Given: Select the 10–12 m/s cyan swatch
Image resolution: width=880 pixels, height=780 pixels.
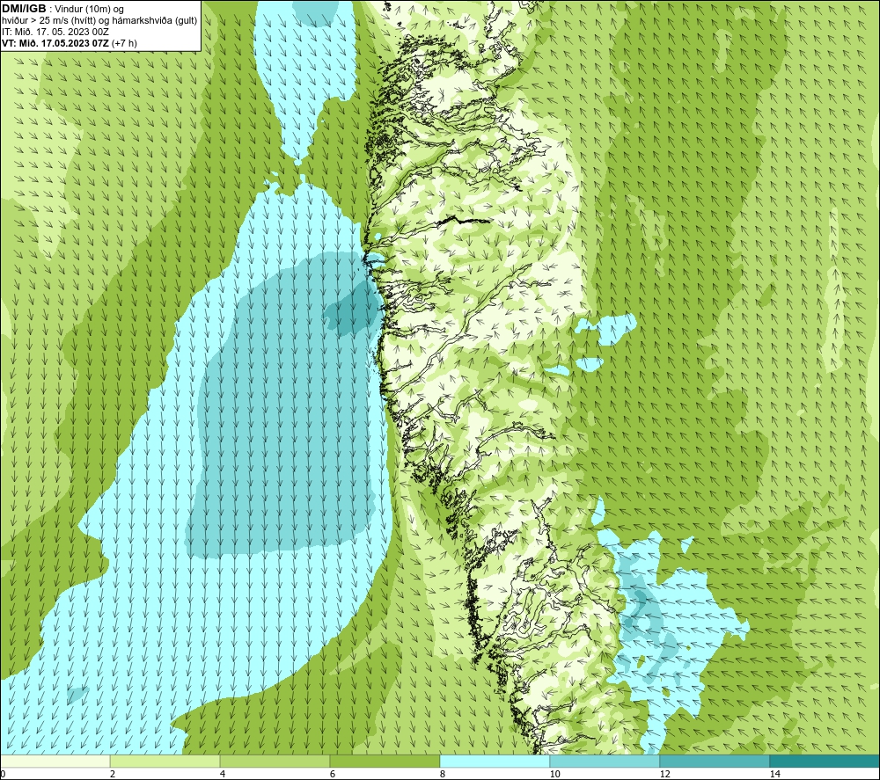Looking at the screenshot, I should tap(605, 762).
